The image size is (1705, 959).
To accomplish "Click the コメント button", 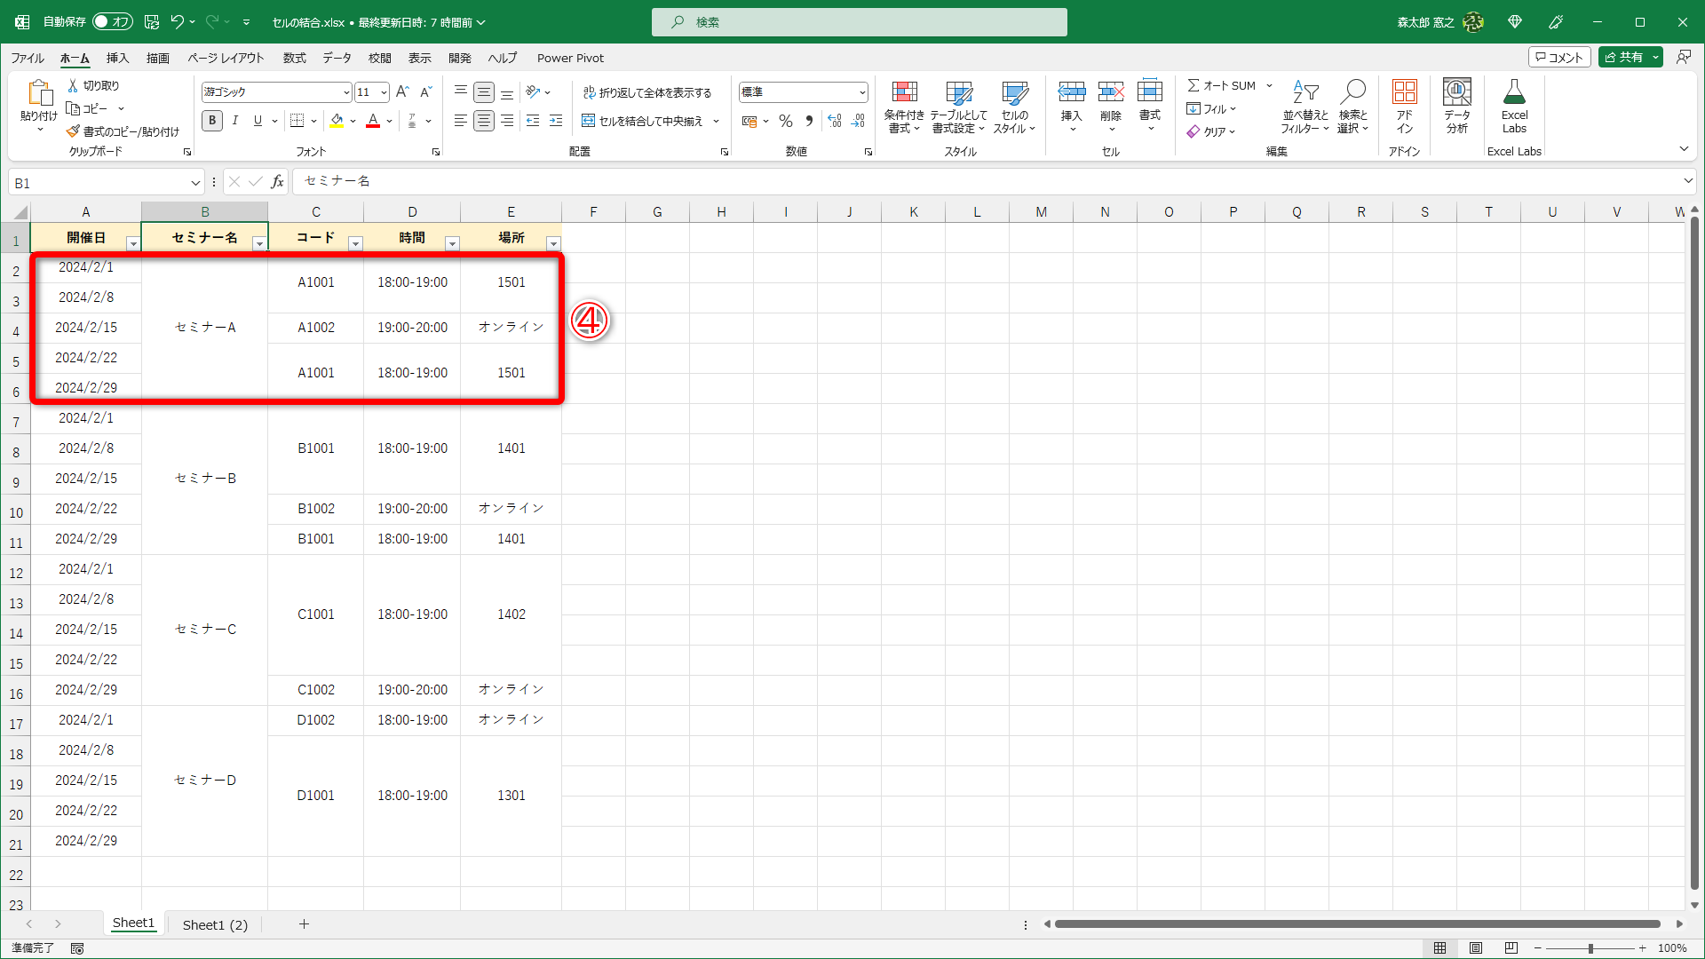I will point(1558,57).
